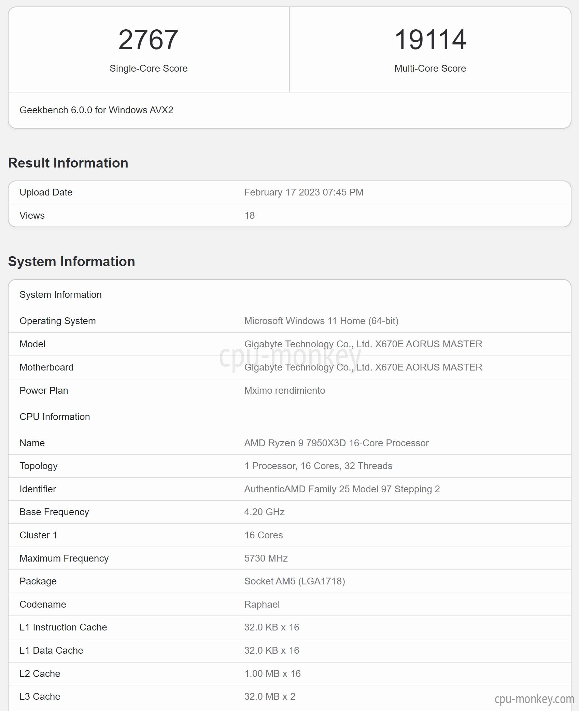This screenshot has width=579, height=711.
Task: Select the Cluster 1 label
Action: tap(38, 535)
